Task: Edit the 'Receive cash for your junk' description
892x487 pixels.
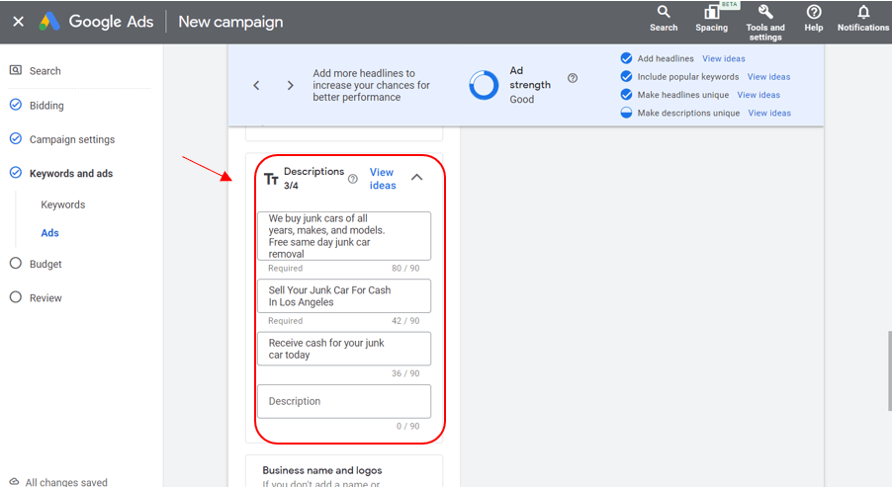Action: 344,349
